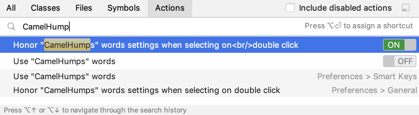The height and width of the screenshot is (115, 419).
Task: Enable the Include disabled actions checkbox
Action: pyautogui.click(x=290, y=8)
